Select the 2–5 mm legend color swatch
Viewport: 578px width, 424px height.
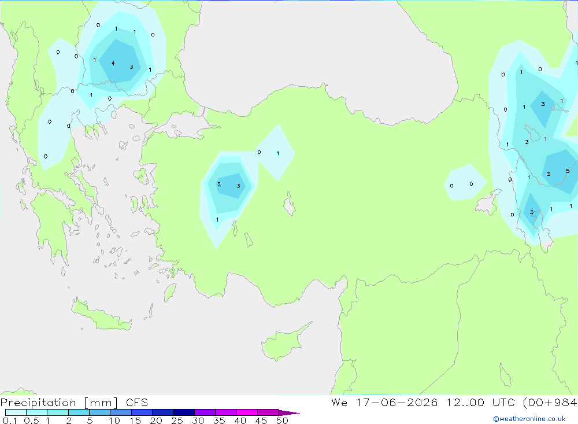79,412
